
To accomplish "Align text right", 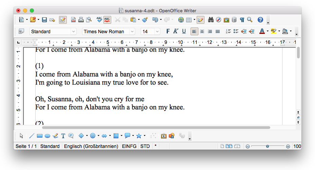I will pyautogui.click(x=210, y=31).
